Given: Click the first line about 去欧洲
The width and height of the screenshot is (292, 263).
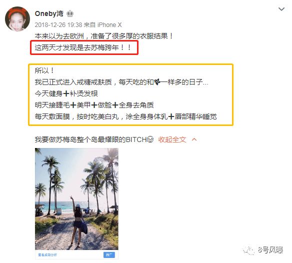Looking at the screenshot, I should pyautogui.click(x=103, y=36).
